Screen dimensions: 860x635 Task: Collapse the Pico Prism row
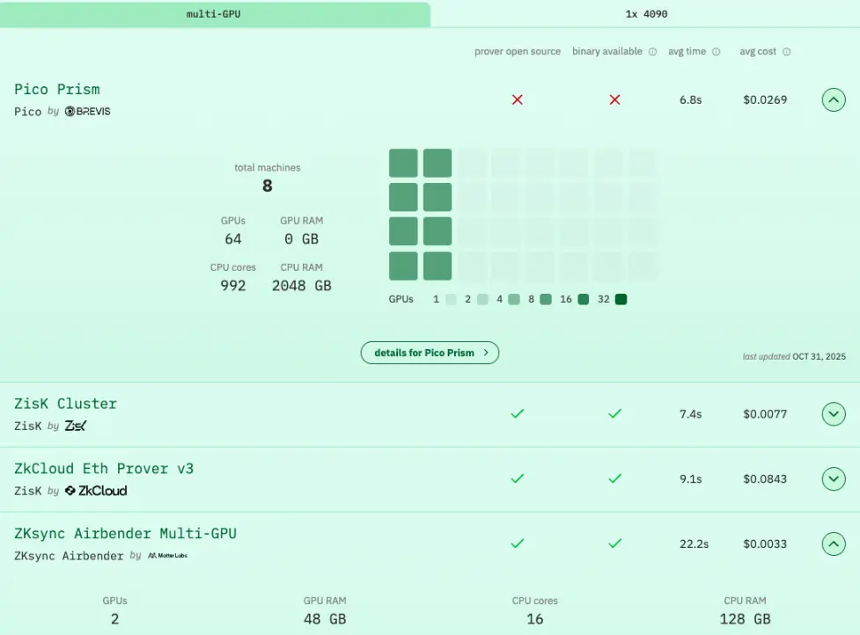point(834,100)
